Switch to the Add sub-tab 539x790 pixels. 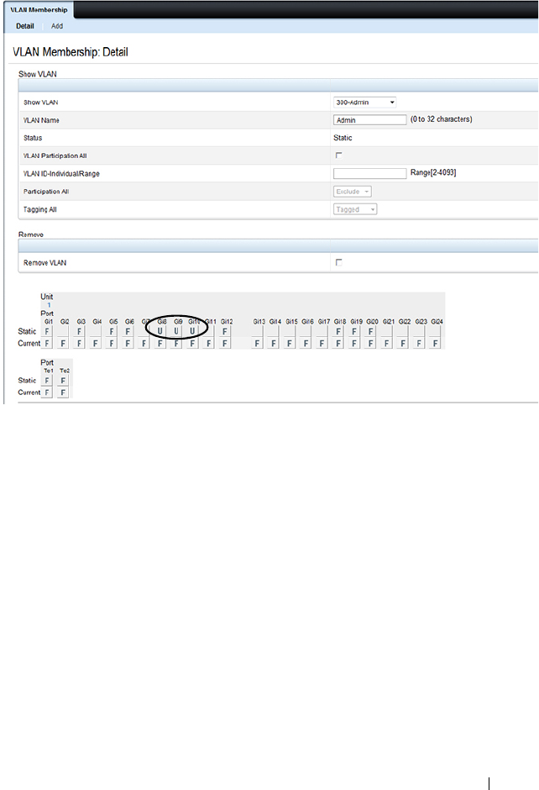point(57,26)
